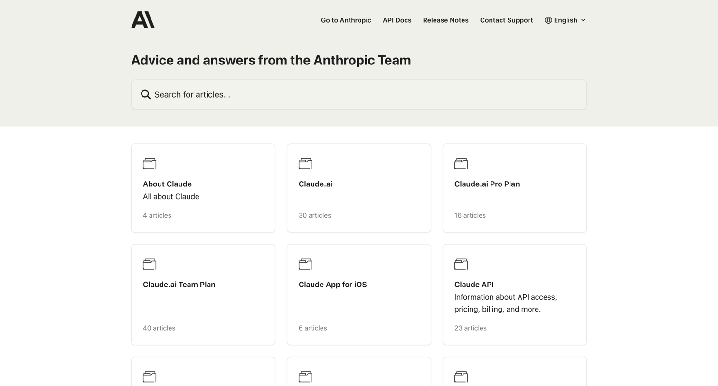Click the '4 articles' count
The height and width of the screenshot is (386, 718).
point(157,215)
